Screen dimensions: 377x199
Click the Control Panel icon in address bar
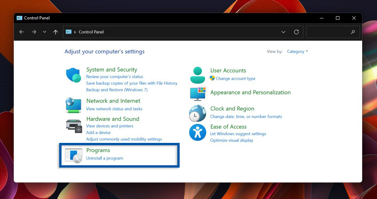68,32
